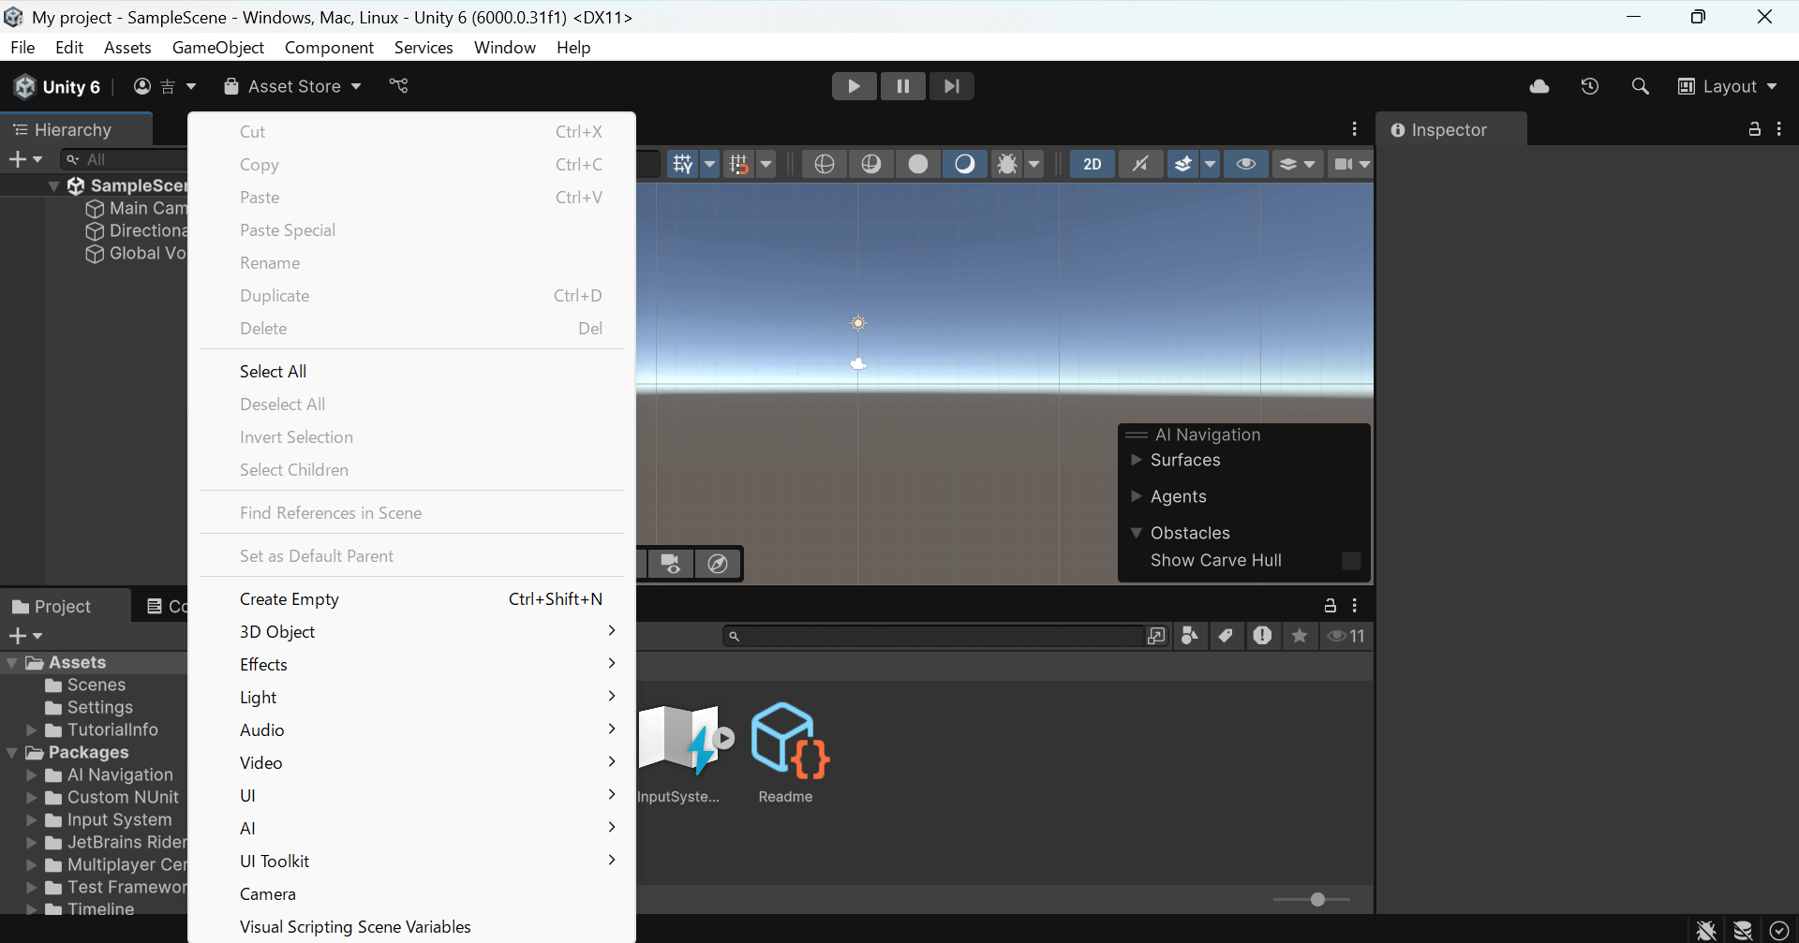Open scene effects dropdown arrow
This screenshot has width=1799, height=943.
pos(1211,164)
